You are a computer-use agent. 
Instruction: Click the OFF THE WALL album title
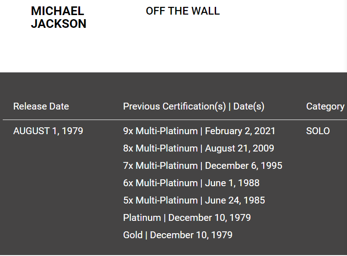pos(183,11)
